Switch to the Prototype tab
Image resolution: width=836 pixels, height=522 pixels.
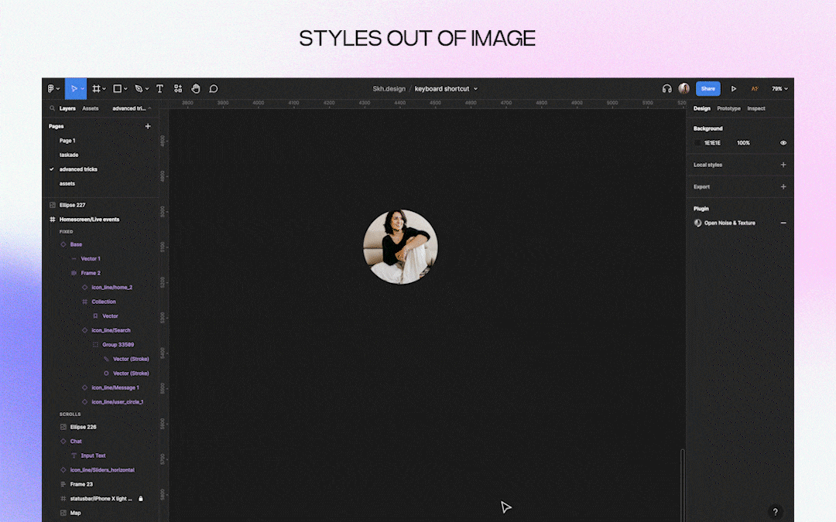(x=728, y=109)
